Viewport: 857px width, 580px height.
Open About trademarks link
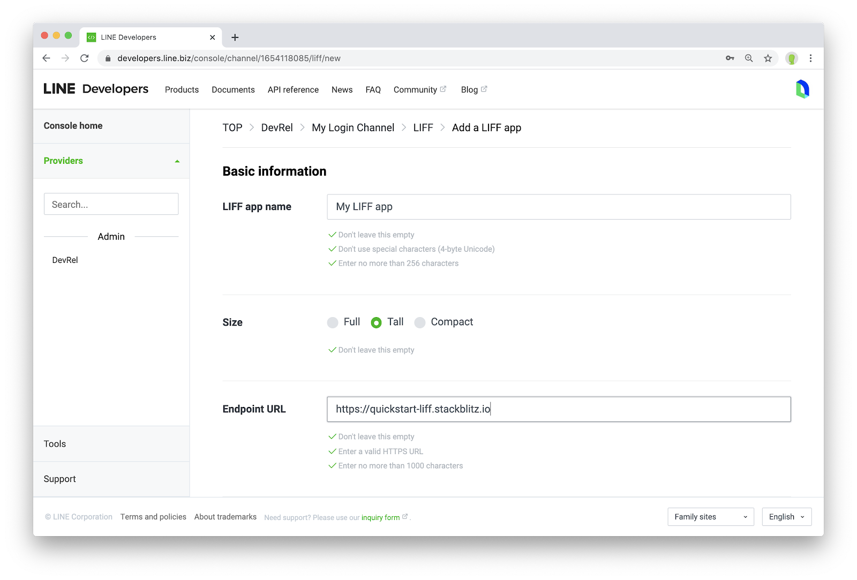coord(225,517)
